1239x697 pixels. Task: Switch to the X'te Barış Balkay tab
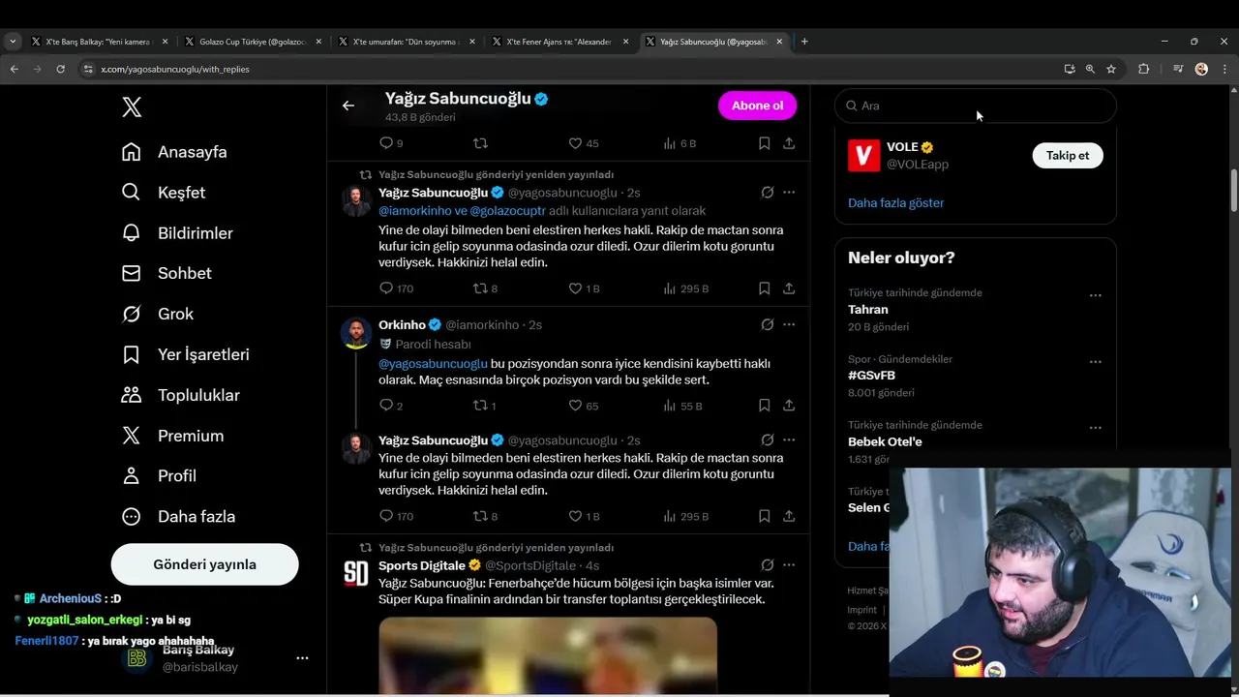[x=100, y=42]
